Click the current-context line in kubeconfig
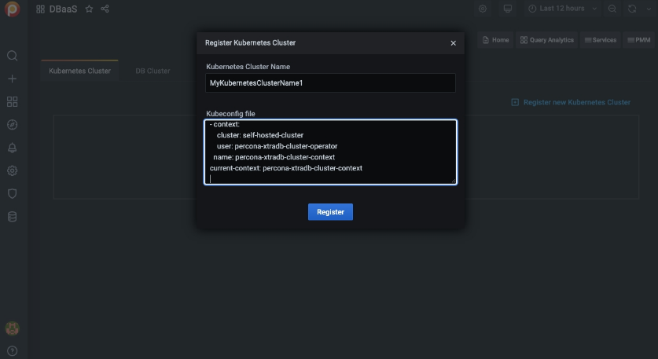The width and height of the screenshot is (658, 359). coord(286,168)
